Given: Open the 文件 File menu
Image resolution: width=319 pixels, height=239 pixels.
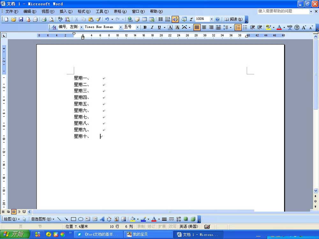Looking at the screenshot, I should [x=11, y=11].
